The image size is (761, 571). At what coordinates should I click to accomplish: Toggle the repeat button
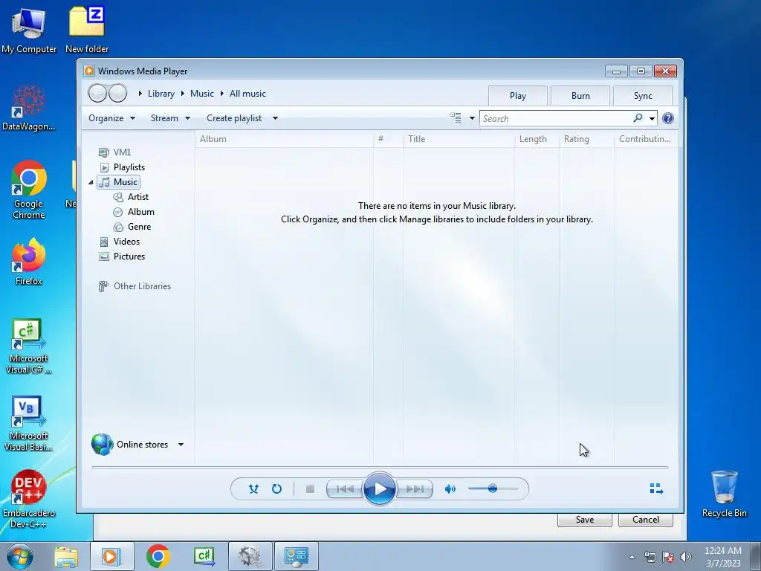(276, 488)
